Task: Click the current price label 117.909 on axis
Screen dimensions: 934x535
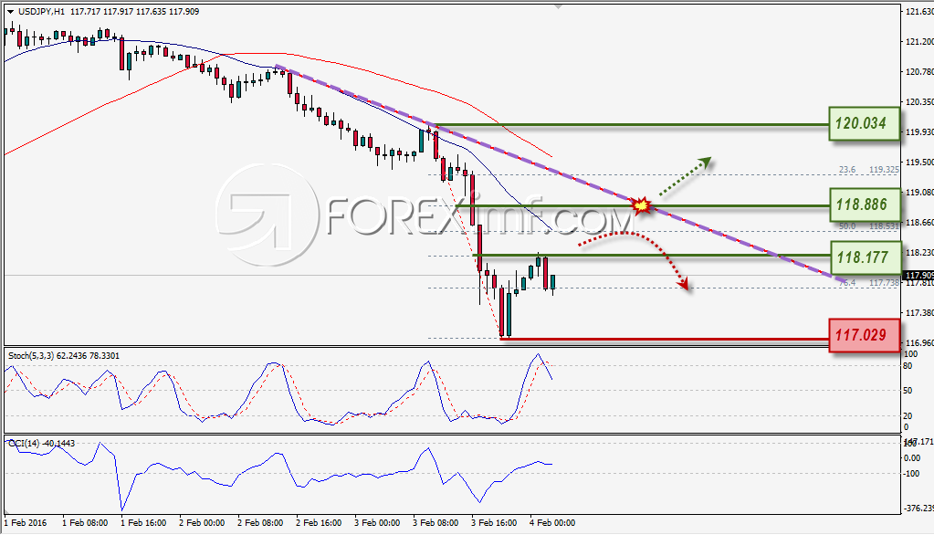Action: click(x=918, y=275)
